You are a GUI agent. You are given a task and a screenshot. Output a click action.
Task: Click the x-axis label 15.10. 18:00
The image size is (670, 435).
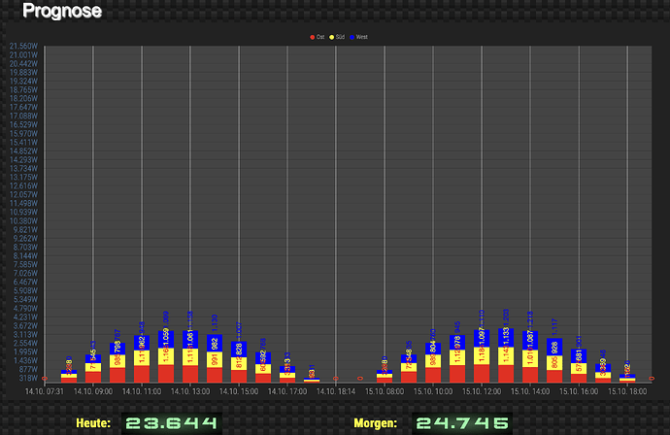click(x=627, y=391)
